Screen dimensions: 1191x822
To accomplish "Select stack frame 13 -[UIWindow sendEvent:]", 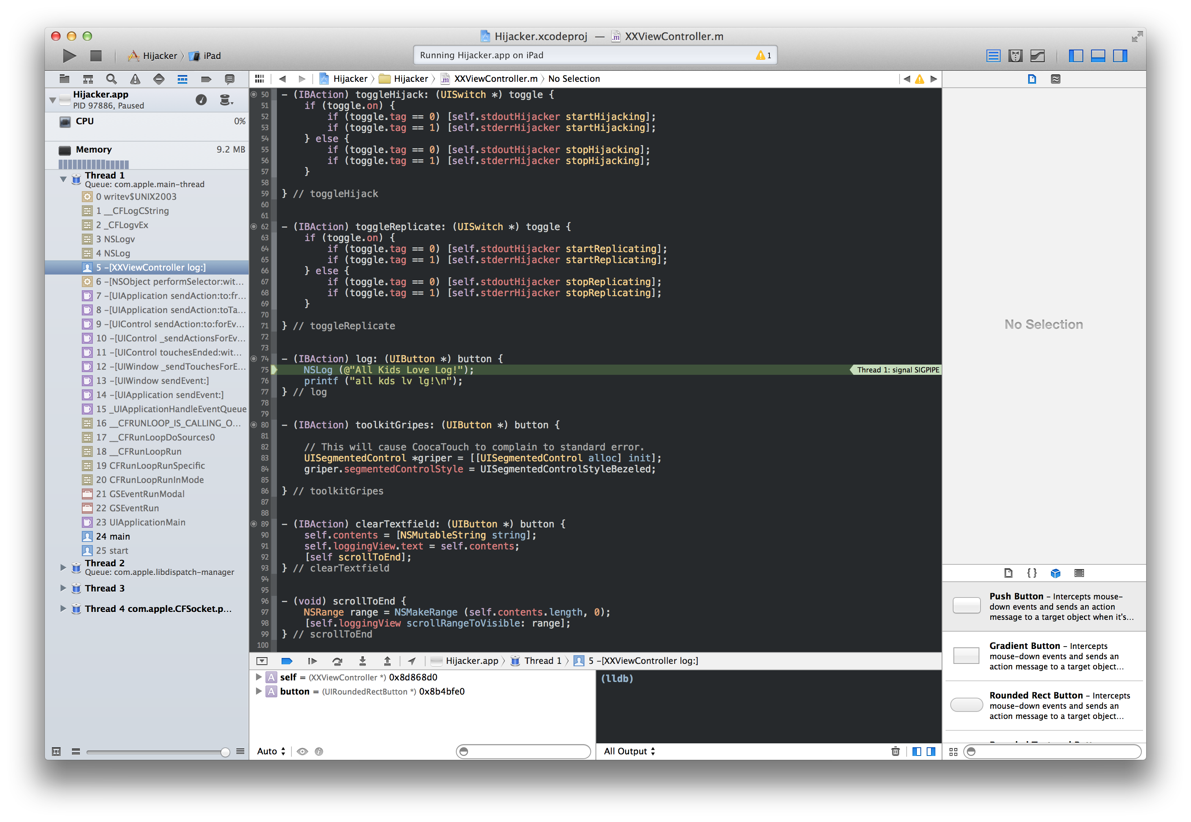I will click(147, 381).
